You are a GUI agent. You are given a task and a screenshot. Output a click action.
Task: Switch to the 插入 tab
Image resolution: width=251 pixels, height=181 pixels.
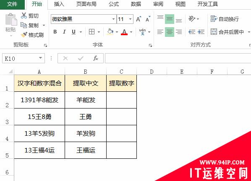click(59, 4)
